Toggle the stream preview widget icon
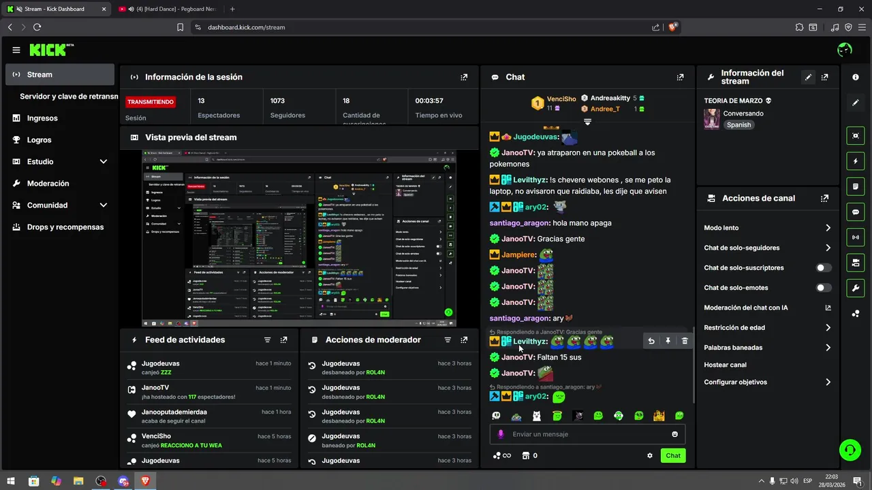872x490 pixels. tap(856, 135)
